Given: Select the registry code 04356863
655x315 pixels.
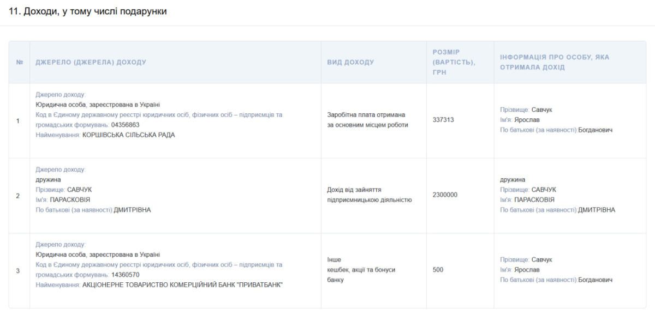Looking at the screenshot, I should (x=125, y=125).
